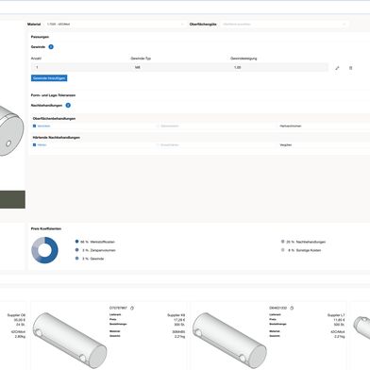The width and height of the screenshot is (370, 370).
Task: Delete the M8 thread row with trash icon
Action: (x=350, y=68)
